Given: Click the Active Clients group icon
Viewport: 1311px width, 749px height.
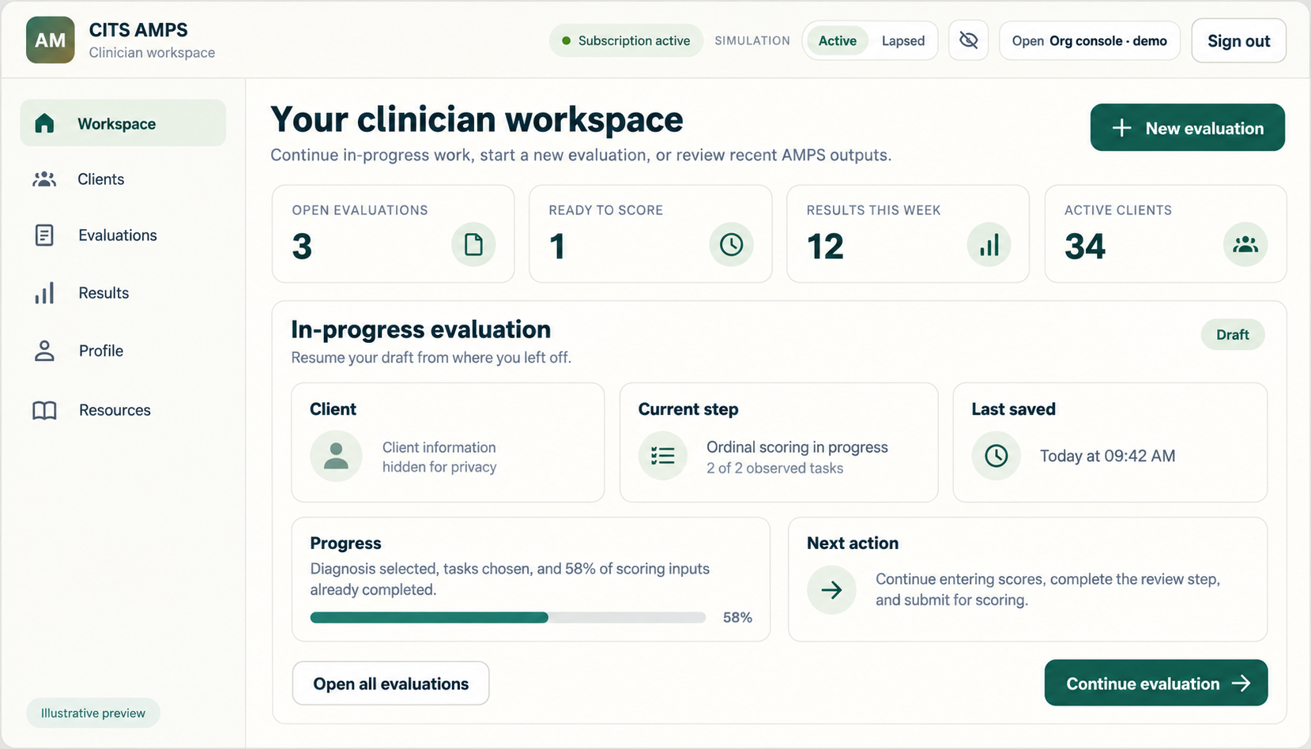Looking at the screenshot, I should click(x=1245, y=245).
